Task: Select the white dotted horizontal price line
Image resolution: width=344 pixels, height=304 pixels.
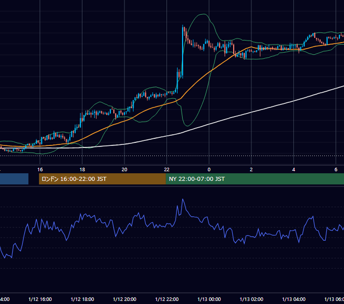Action: (172, 156)
